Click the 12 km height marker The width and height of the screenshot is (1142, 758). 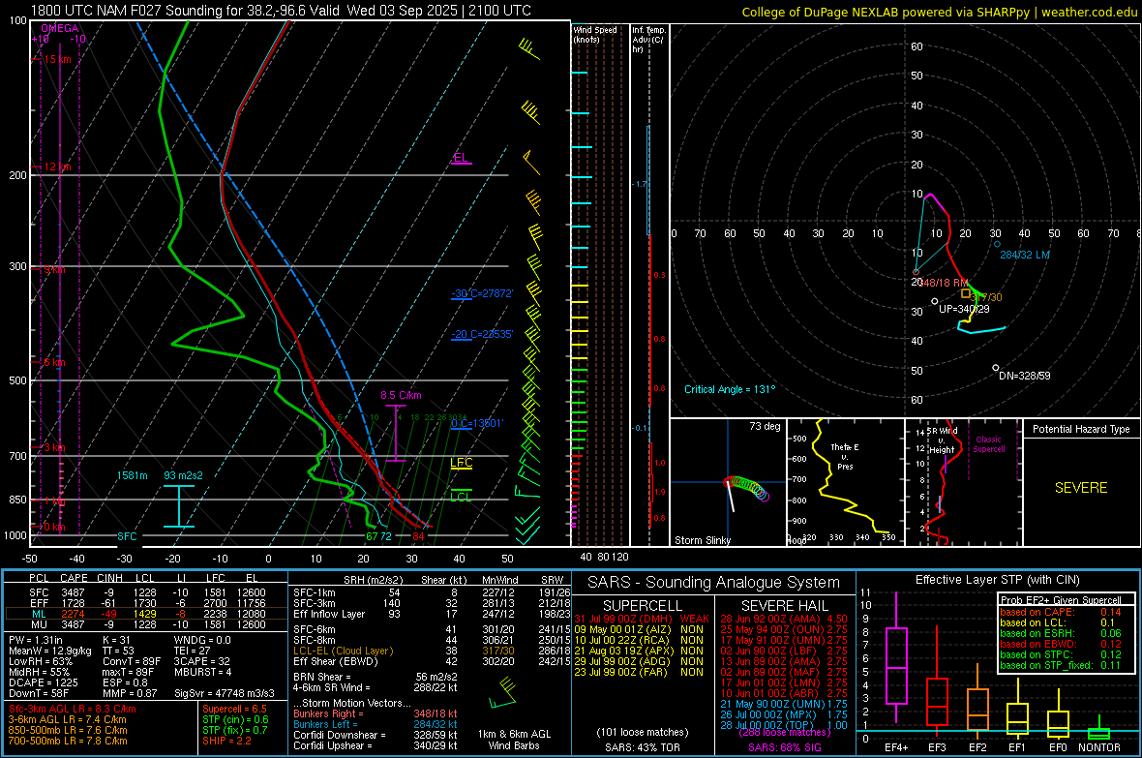(x=57, y=167)
